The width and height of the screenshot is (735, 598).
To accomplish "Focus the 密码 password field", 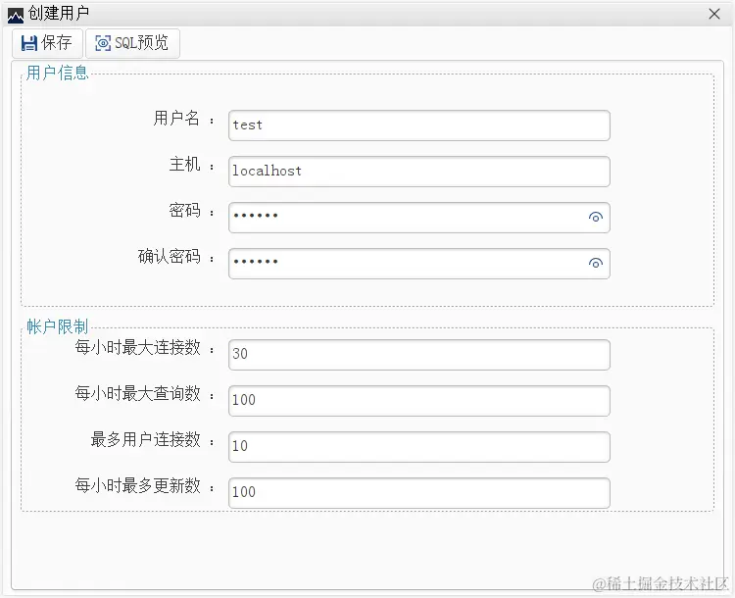I will coord(419,218).
